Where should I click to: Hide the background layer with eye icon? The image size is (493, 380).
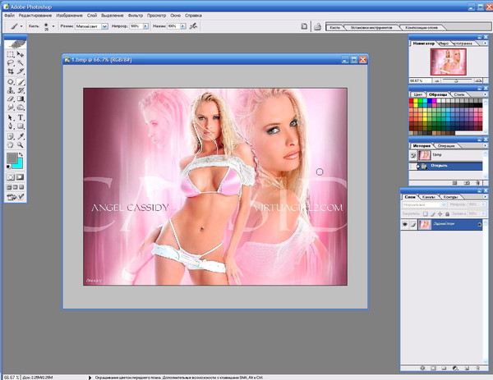coord(404,224)
